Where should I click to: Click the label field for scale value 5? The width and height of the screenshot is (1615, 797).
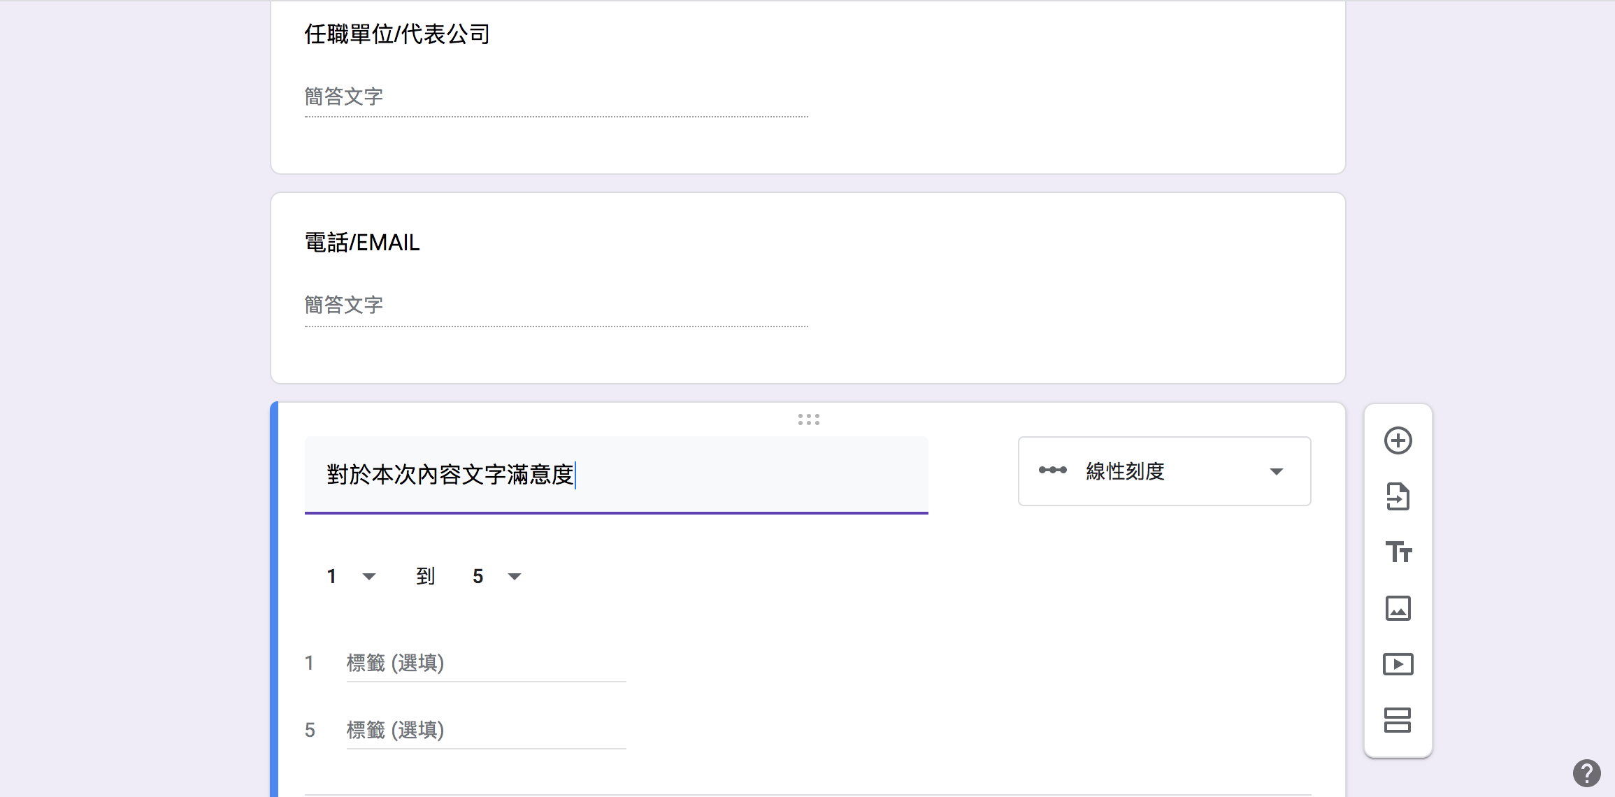coord(485,730)
